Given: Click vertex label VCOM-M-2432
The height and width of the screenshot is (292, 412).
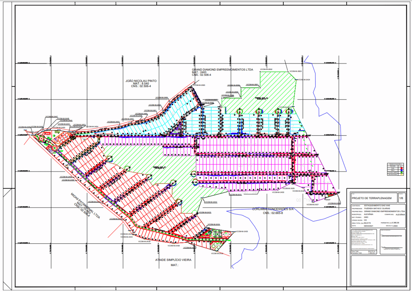Looking at the screenshot, I should pos(211,202).
